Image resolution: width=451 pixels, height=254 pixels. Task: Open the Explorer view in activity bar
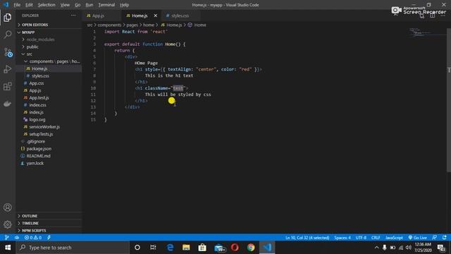8,18
